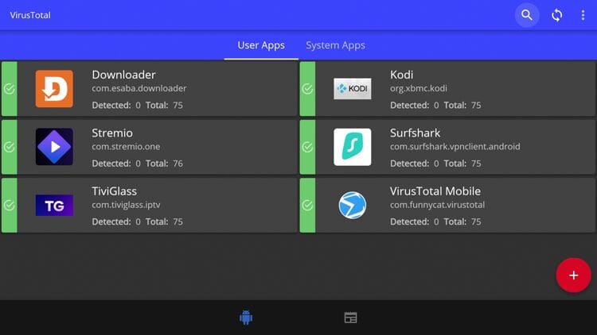Open the Kodi app title
The height and width of the screenshot is (335, 597).
click(401, 75)
